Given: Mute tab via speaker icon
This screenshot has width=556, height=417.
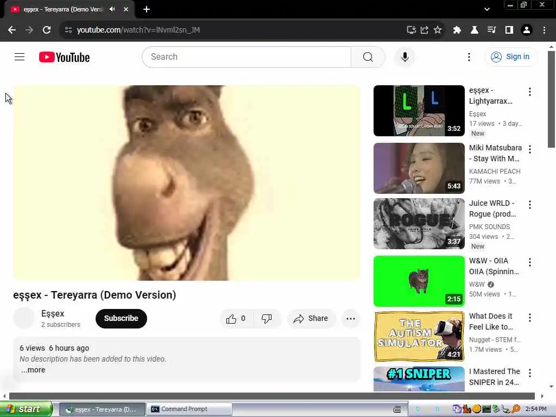Looking at the screenshot, I should click(112, 9).
